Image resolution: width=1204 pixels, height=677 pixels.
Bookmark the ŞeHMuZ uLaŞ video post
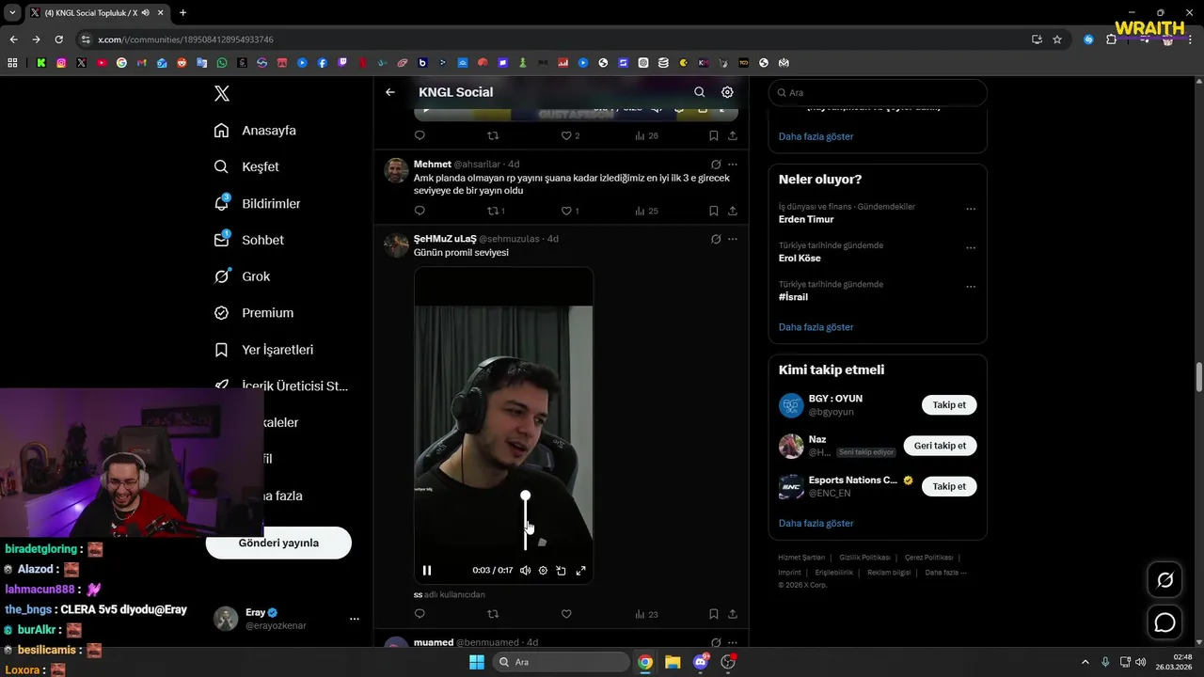pos(714,614)
